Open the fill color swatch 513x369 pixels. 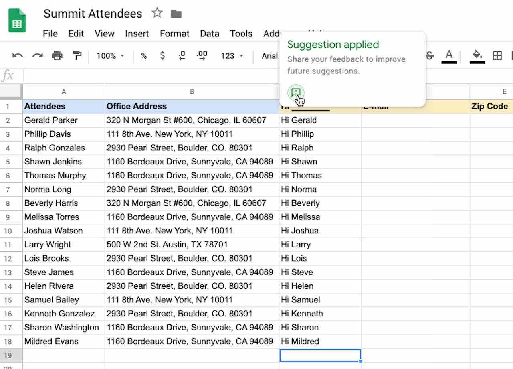click(477, 56)
